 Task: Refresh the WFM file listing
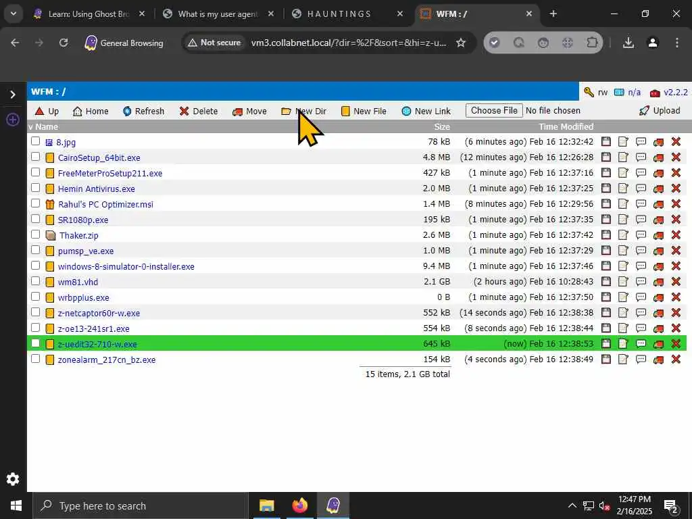point(143,112)
